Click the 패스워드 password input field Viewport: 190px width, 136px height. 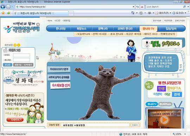tap(21, 60)
